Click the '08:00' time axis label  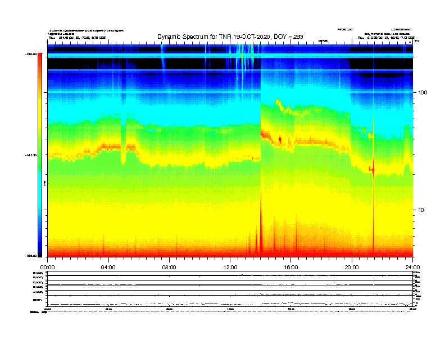coord(169,268)
